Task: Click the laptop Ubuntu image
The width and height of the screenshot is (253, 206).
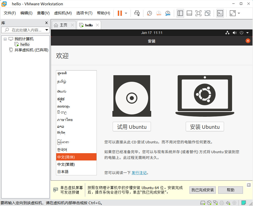Action: (205, 96)
